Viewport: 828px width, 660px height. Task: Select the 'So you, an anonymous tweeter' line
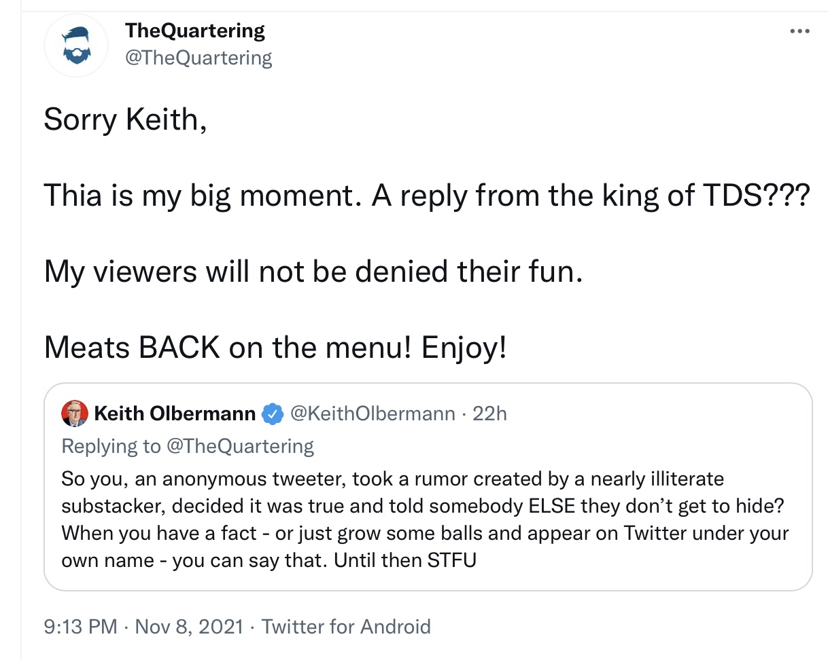click(x=392, y=479)
